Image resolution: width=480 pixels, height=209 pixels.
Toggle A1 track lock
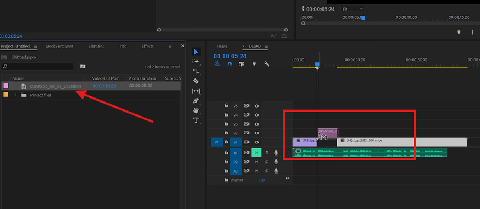point(226,152)
